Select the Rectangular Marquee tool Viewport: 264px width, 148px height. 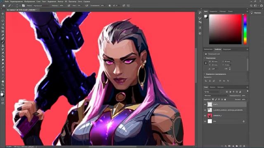[3, 17]
